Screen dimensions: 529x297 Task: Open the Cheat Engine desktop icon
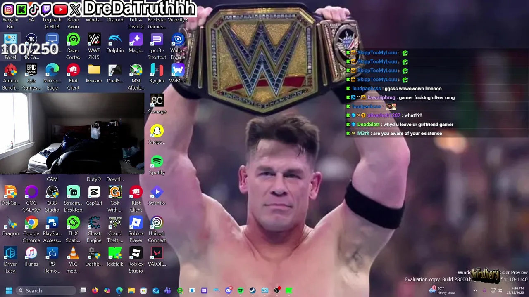(x=94, y=230)
